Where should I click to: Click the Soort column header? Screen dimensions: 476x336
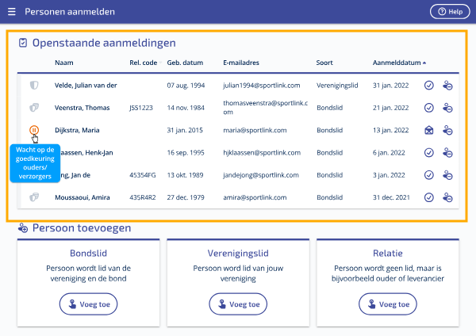(324, 63)
